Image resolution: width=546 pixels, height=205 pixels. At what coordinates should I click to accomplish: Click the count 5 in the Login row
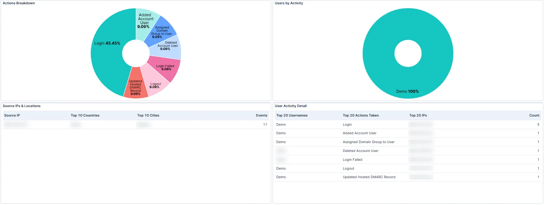tap(538, 124)
